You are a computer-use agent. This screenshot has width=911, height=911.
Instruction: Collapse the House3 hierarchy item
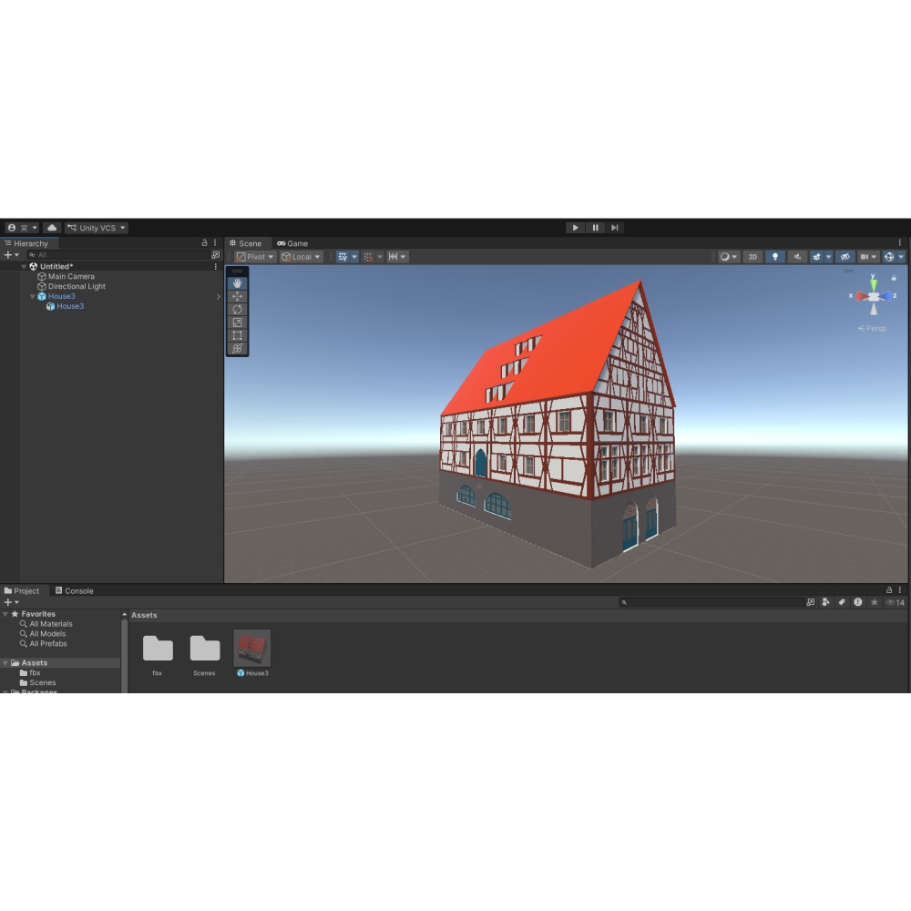point(33,296)
